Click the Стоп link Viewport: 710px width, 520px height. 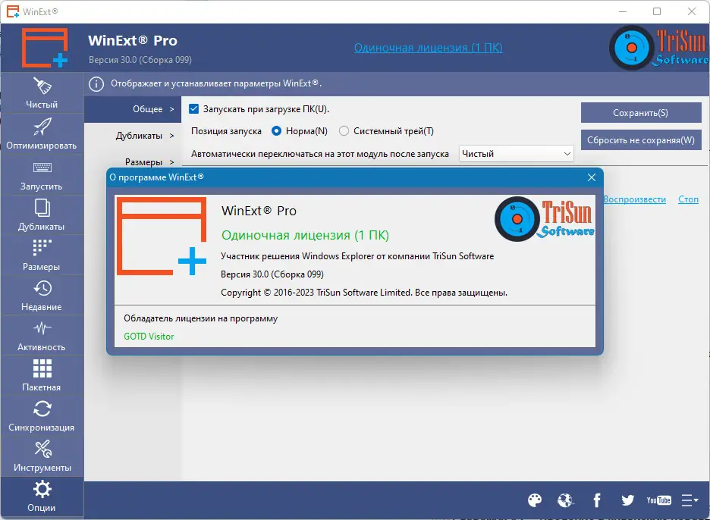point(688,199)
